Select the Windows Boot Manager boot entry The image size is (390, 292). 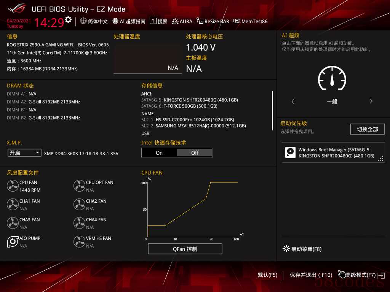point(333,153)
